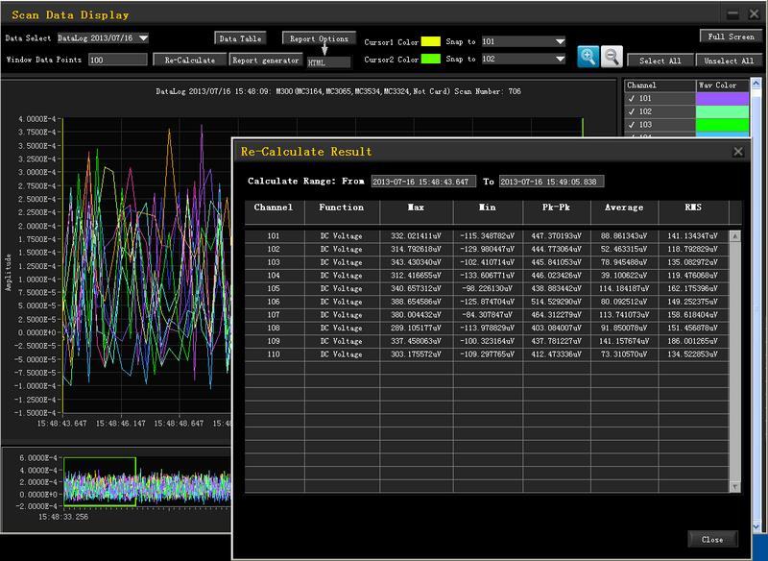Screen dimensions: 768x561
Task: Click the Report generator button
Action: (266, 60)
